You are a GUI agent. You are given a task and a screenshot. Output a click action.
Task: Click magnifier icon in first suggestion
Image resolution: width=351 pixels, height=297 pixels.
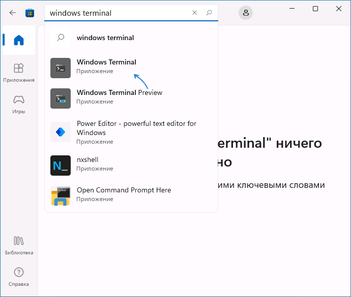pos(61,38)
